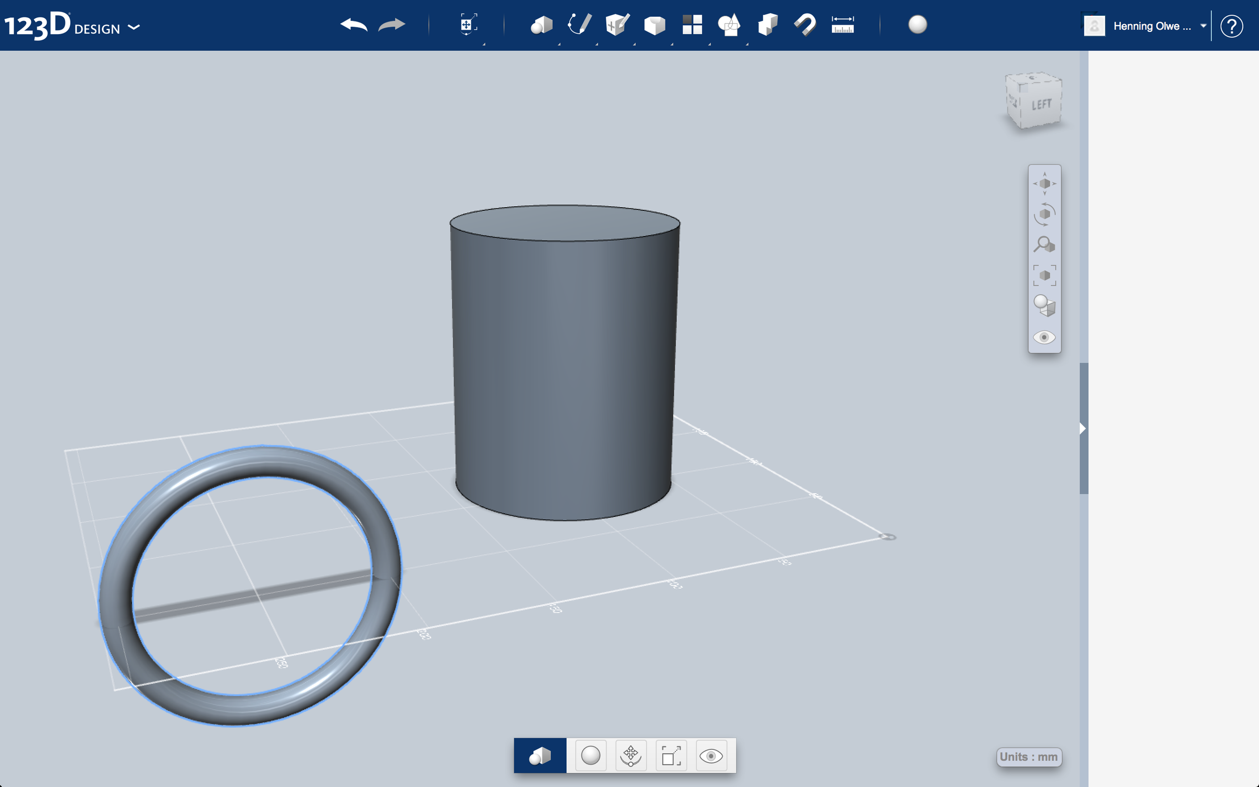Toggle the eye visibility in navigation bar

[x=1044, y=337]
